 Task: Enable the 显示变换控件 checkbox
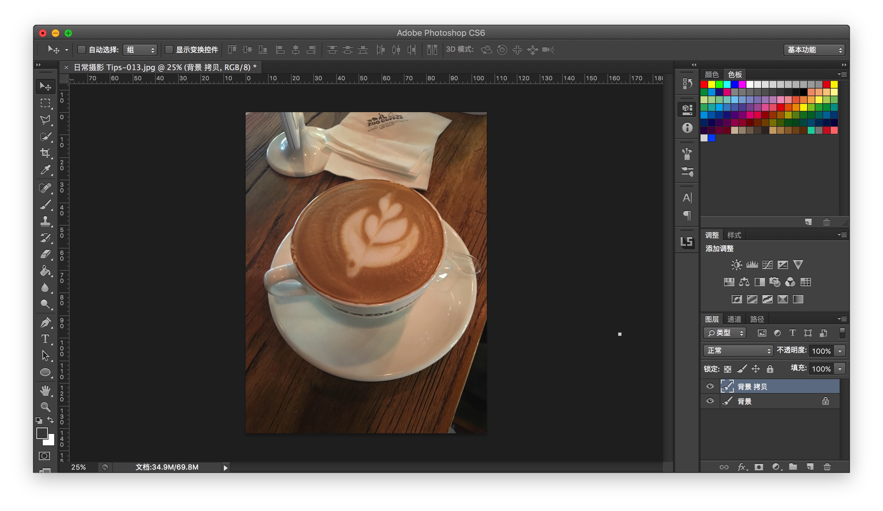[x=169, y=50]
